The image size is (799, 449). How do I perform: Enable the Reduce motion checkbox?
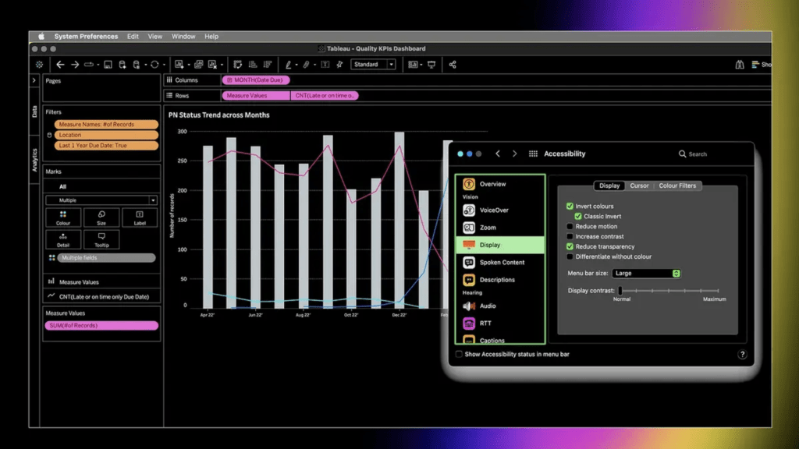pos(570,227)
